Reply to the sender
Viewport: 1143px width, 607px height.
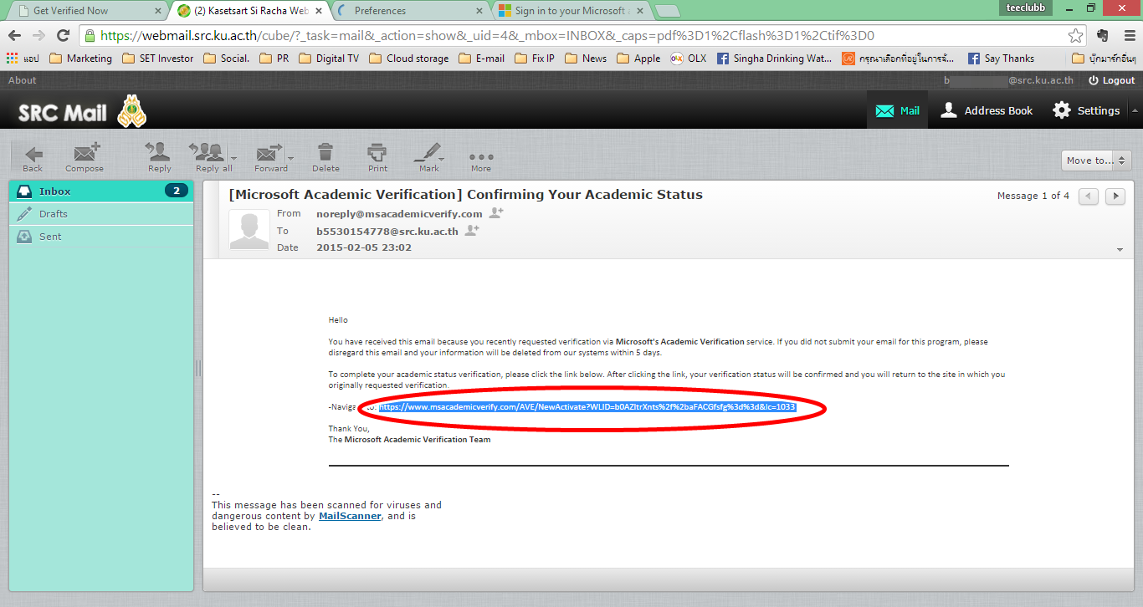point(159,158)
